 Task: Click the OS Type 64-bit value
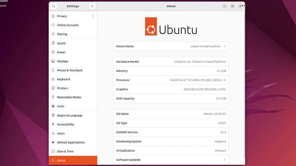(x=222, y=123)
